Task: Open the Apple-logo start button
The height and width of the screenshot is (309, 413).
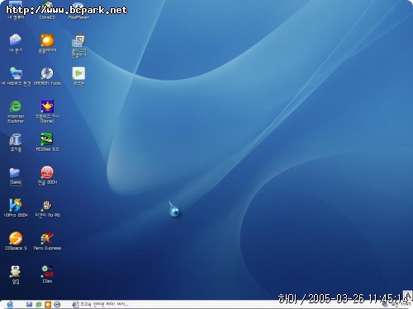Action: point(10,304)
